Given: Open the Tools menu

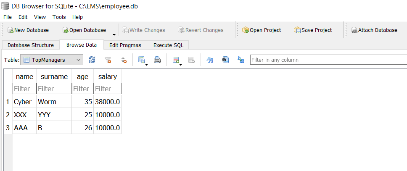Looking at the screenshot, I should pyautogui.click(x=59, y=17).
